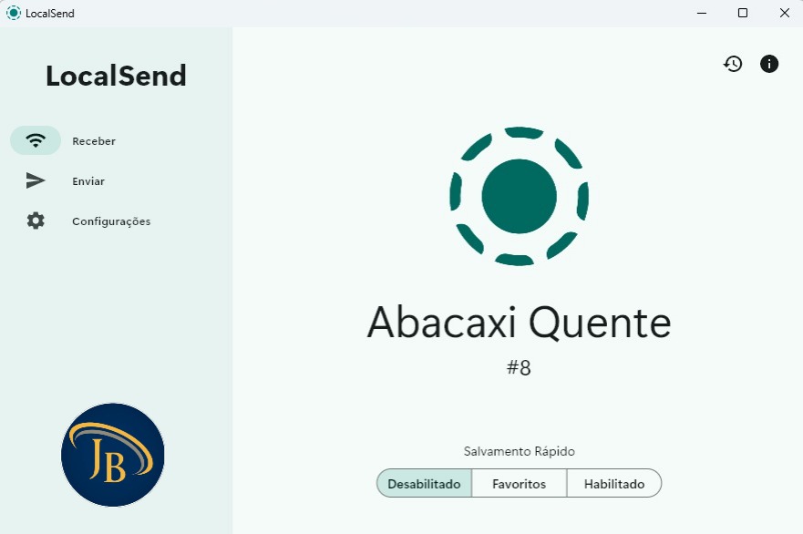
Task: Go to the Enviar tab label
Action: [88, 181]
